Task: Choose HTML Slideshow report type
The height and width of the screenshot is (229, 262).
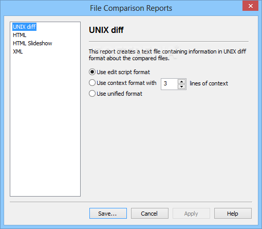Action: pyautogui.click(x=32, y=43)
